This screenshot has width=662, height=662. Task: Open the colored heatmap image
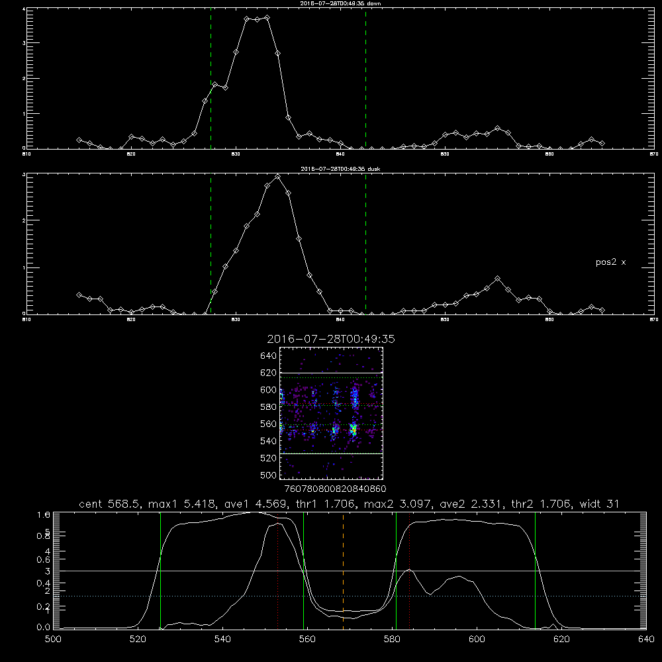[332, 413]
